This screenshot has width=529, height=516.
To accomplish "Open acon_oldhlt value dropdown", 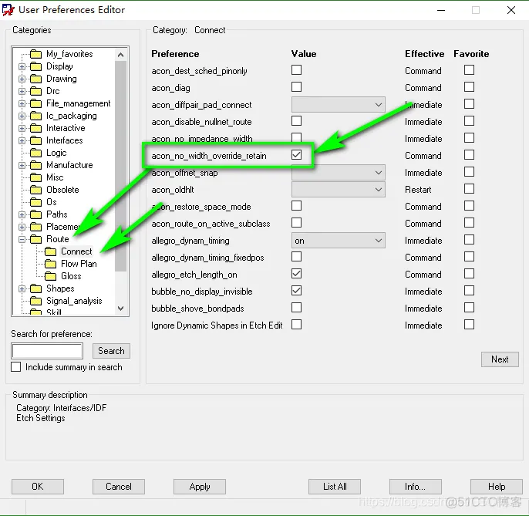I will [339, 190].
